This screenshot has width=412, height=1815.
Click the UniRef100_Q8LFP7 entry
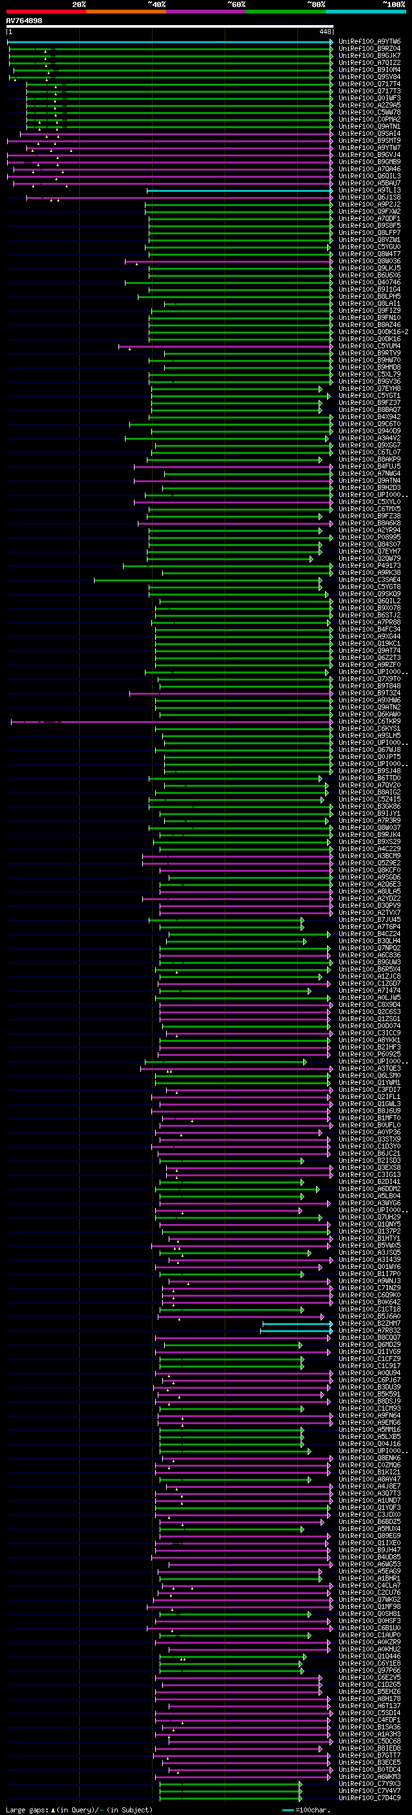(370, 233)
